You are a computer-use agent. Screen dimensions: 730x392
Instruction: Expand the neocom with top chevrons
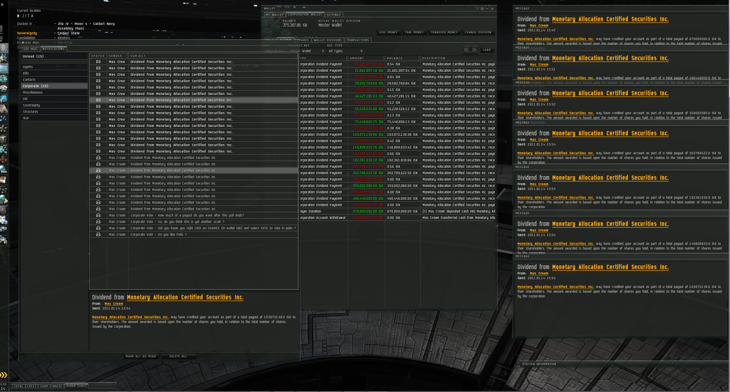coord(2,5)
